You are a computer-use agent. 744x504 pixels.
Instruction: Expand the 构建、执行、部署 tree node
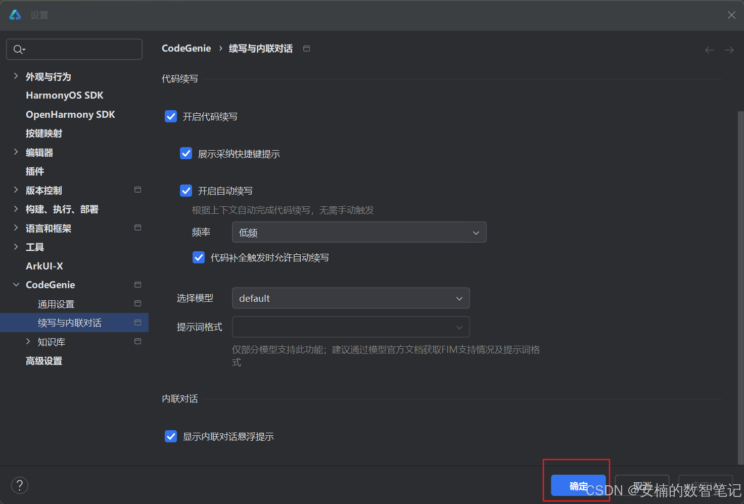pos(16,209)
